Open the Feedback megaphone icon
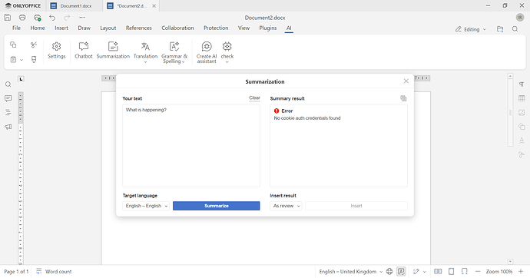530x278 pixels. coord(8,127)
